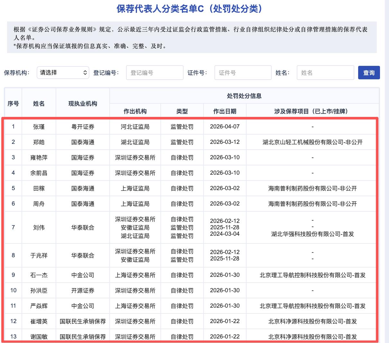Image resolution: width=389 pixels, height=343 pixels.
Task: Click 海南普利制药股份有限公司-非公开 in 田稼's row
Action: tap(312, 189)
